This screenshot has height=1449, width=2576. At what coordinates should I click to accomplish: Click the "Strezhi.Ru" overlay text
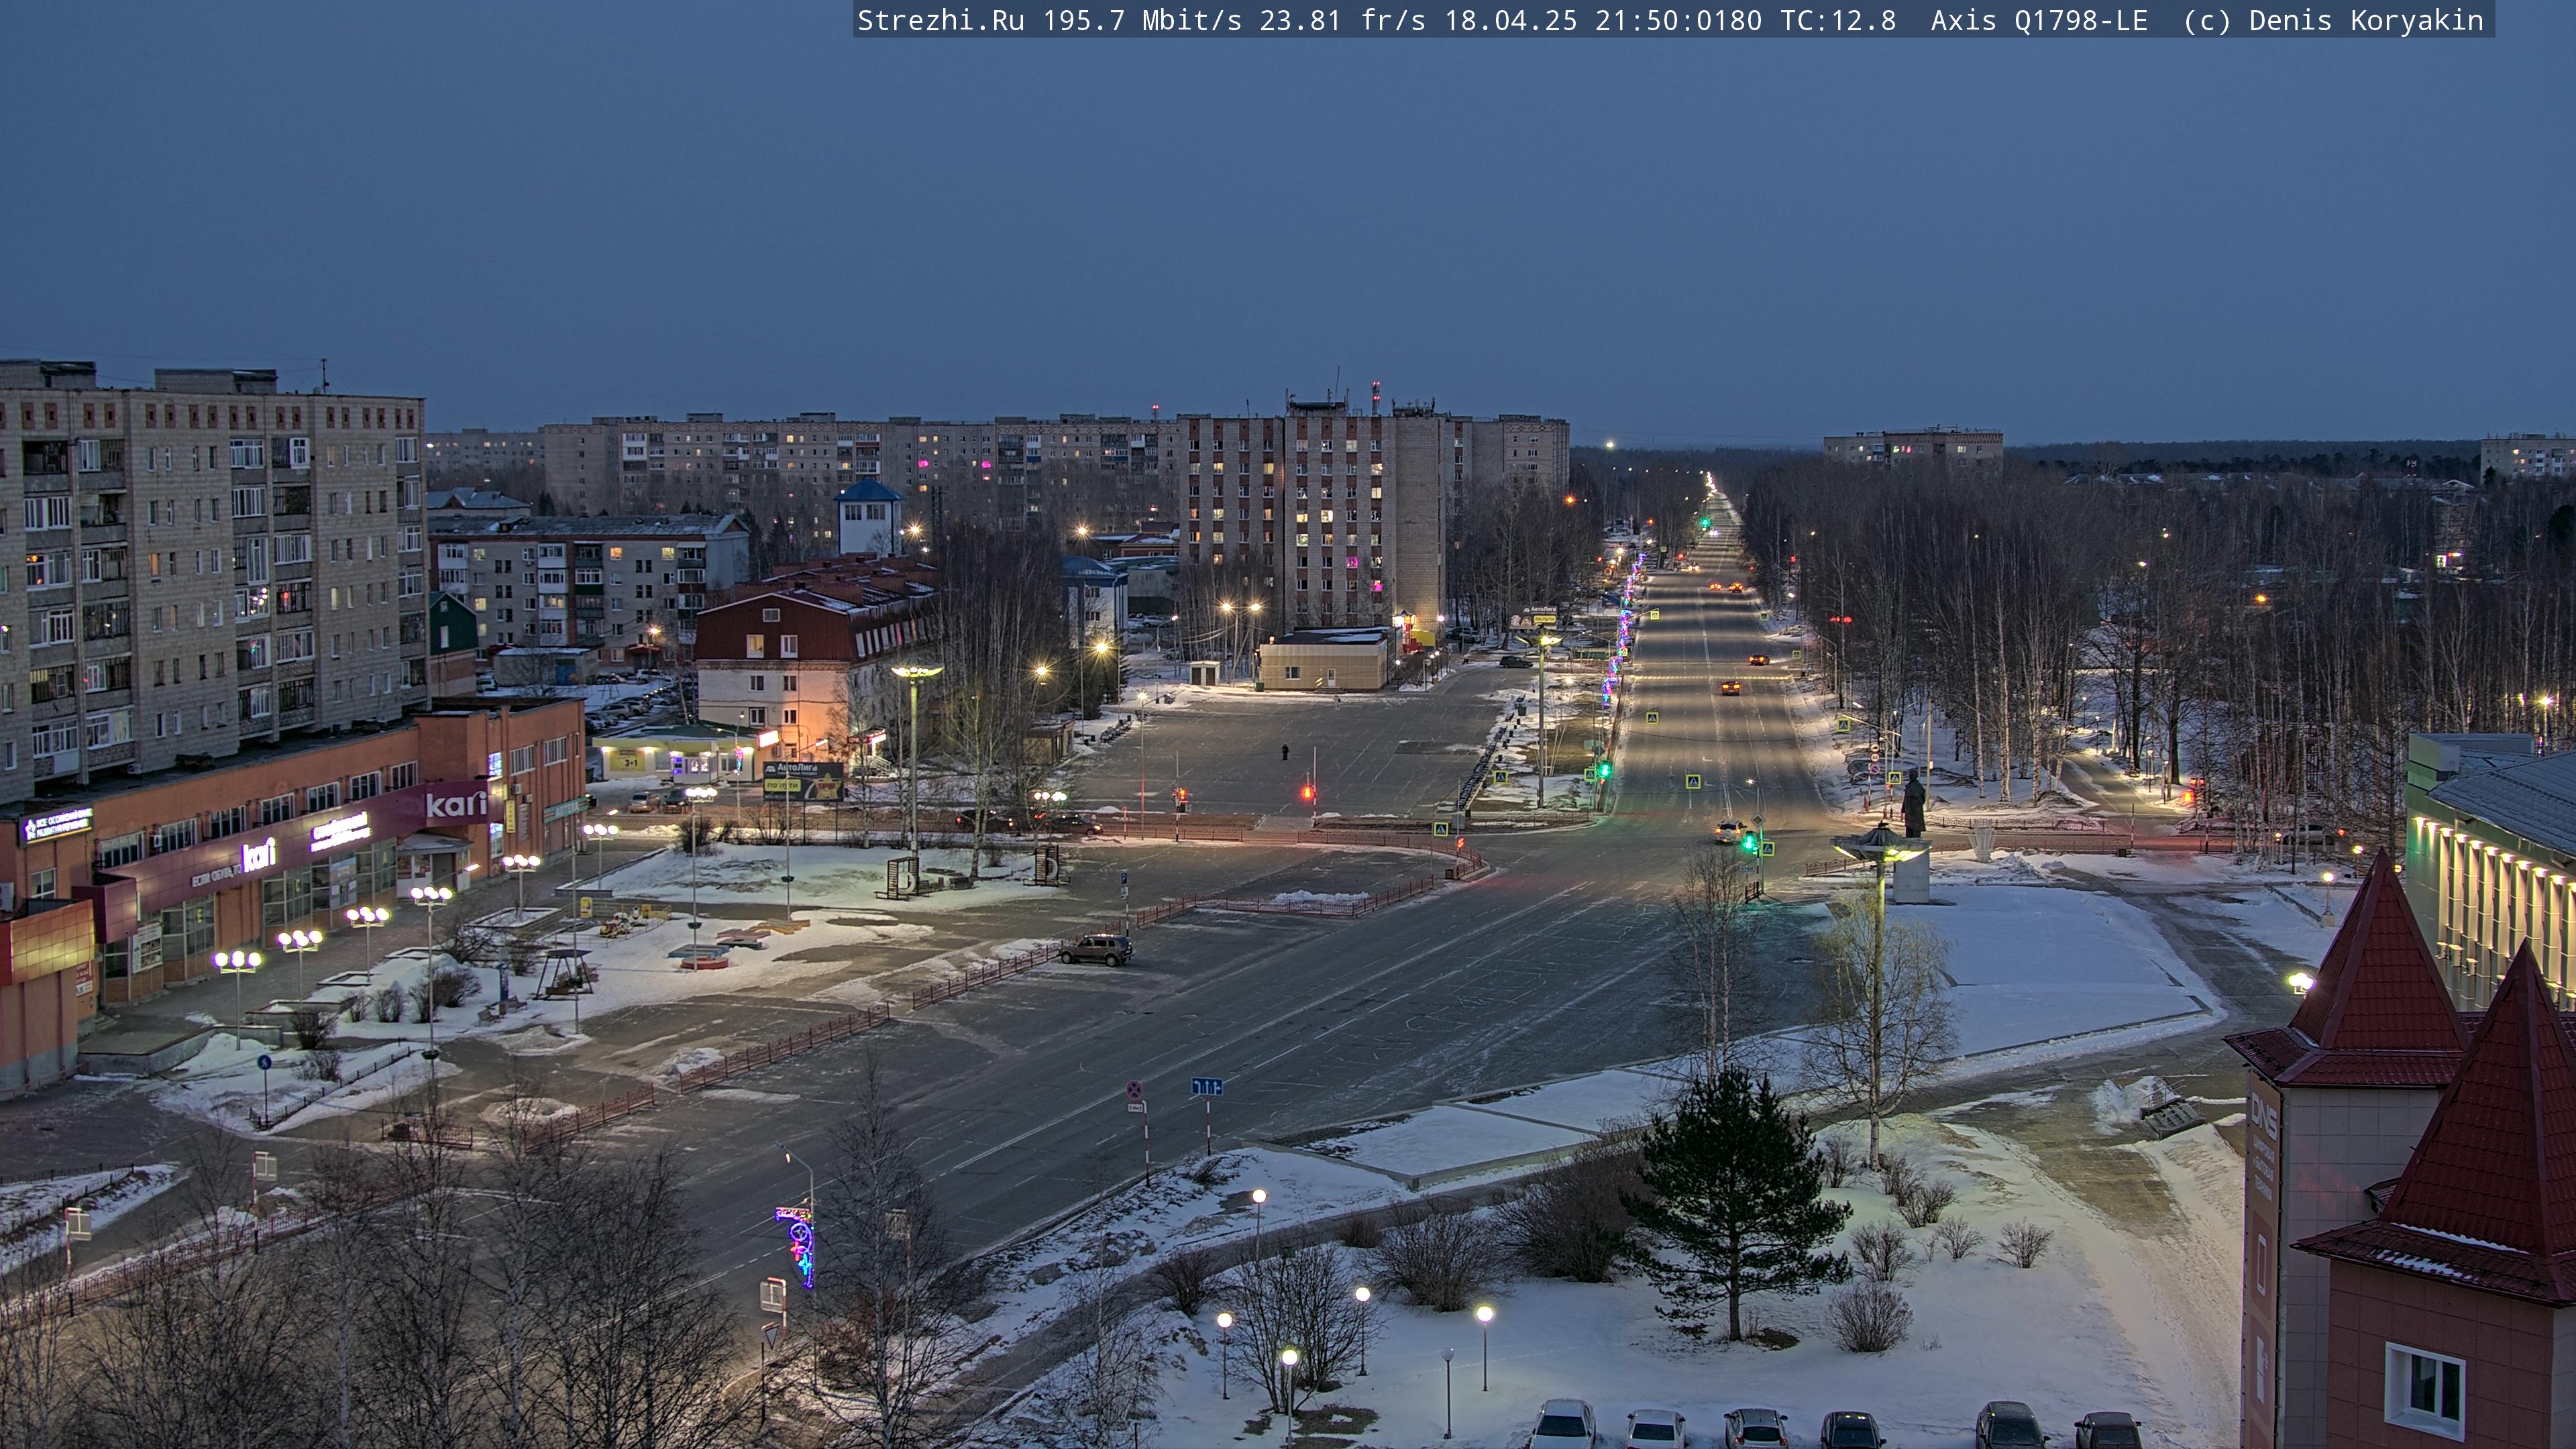tap(941, 21)
